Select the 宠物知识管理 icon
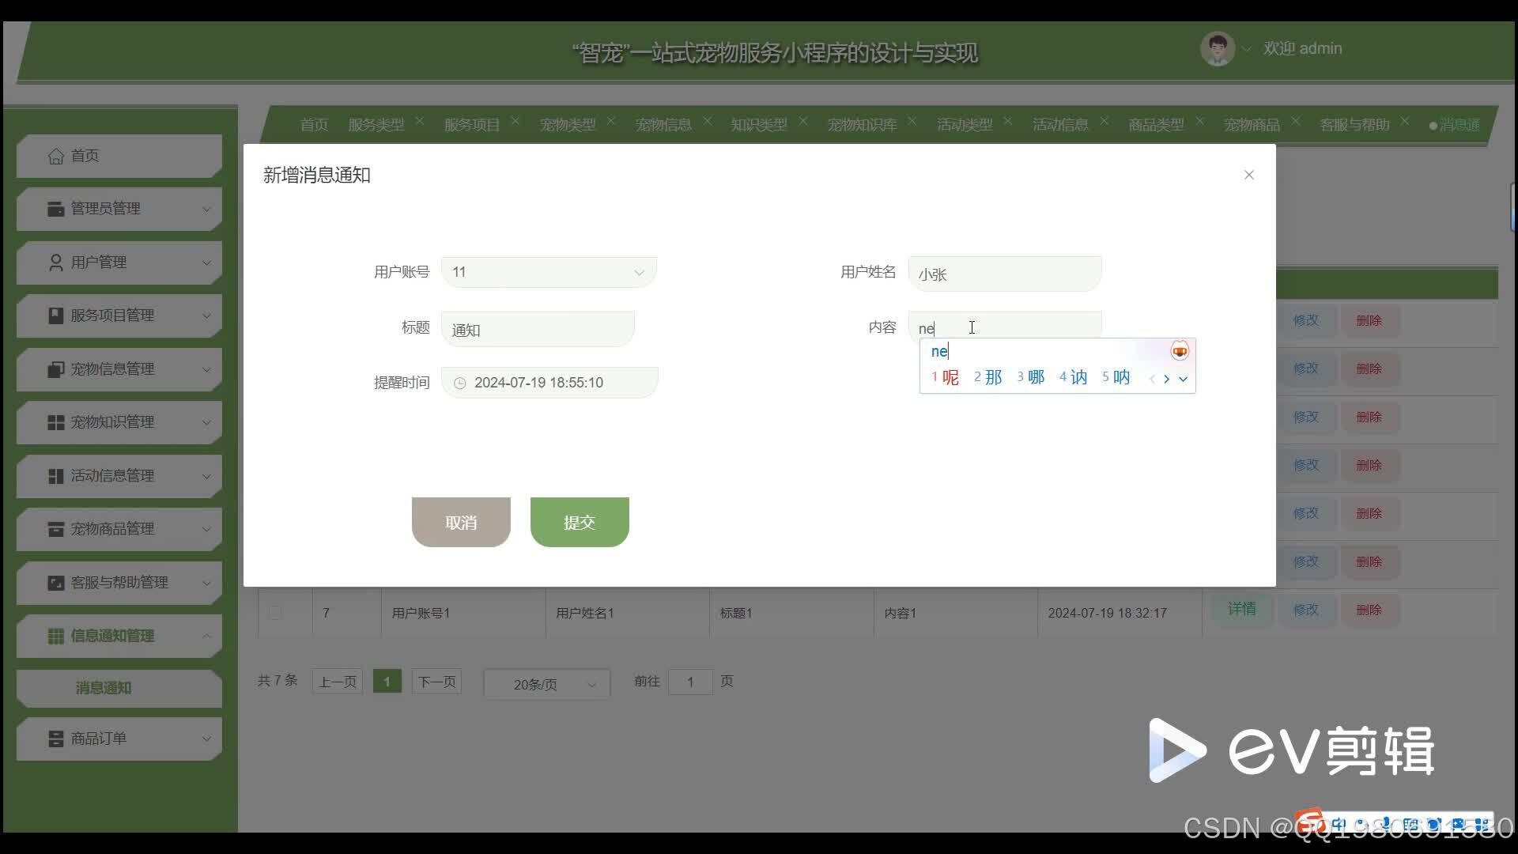The width and height of the screenshot is (1518, 854). click(55, 422)
